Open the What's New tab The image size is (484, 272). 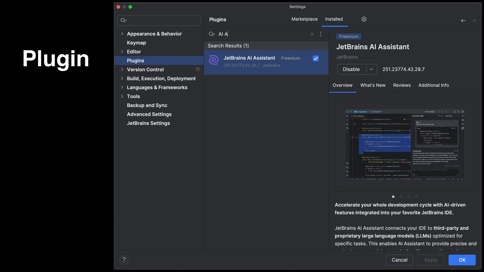coord(373,85)
